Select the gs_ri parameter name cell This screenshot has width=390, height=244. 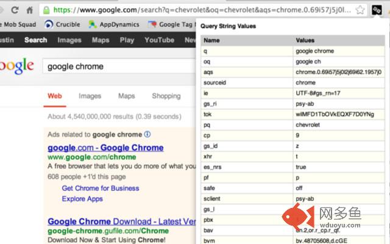click(247, 104)
